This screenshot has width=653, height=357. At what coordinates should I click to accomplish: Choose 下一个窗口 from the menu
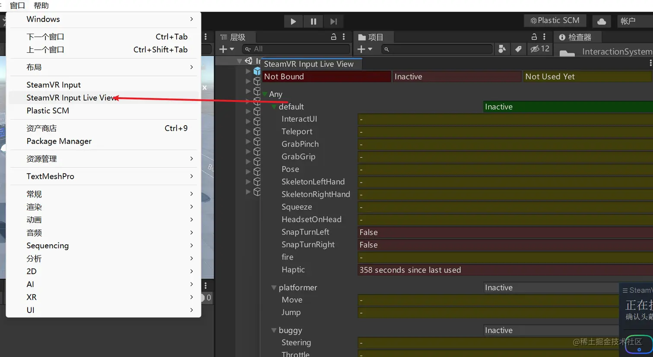pyautogui.click(x=104, y=37)
